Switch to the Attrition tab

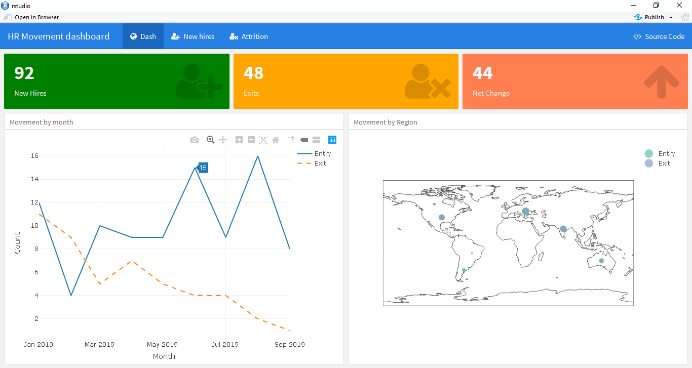248,36
